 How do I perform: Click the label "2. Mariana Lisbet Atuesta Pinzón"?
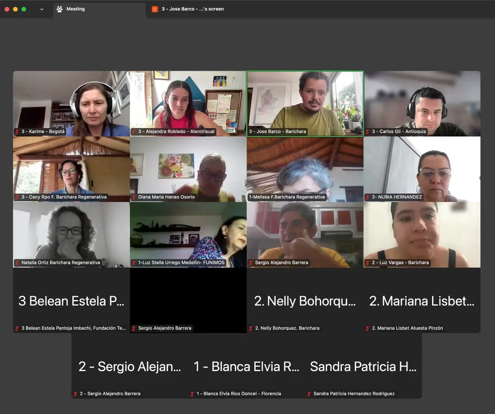(x=407, y=328)
